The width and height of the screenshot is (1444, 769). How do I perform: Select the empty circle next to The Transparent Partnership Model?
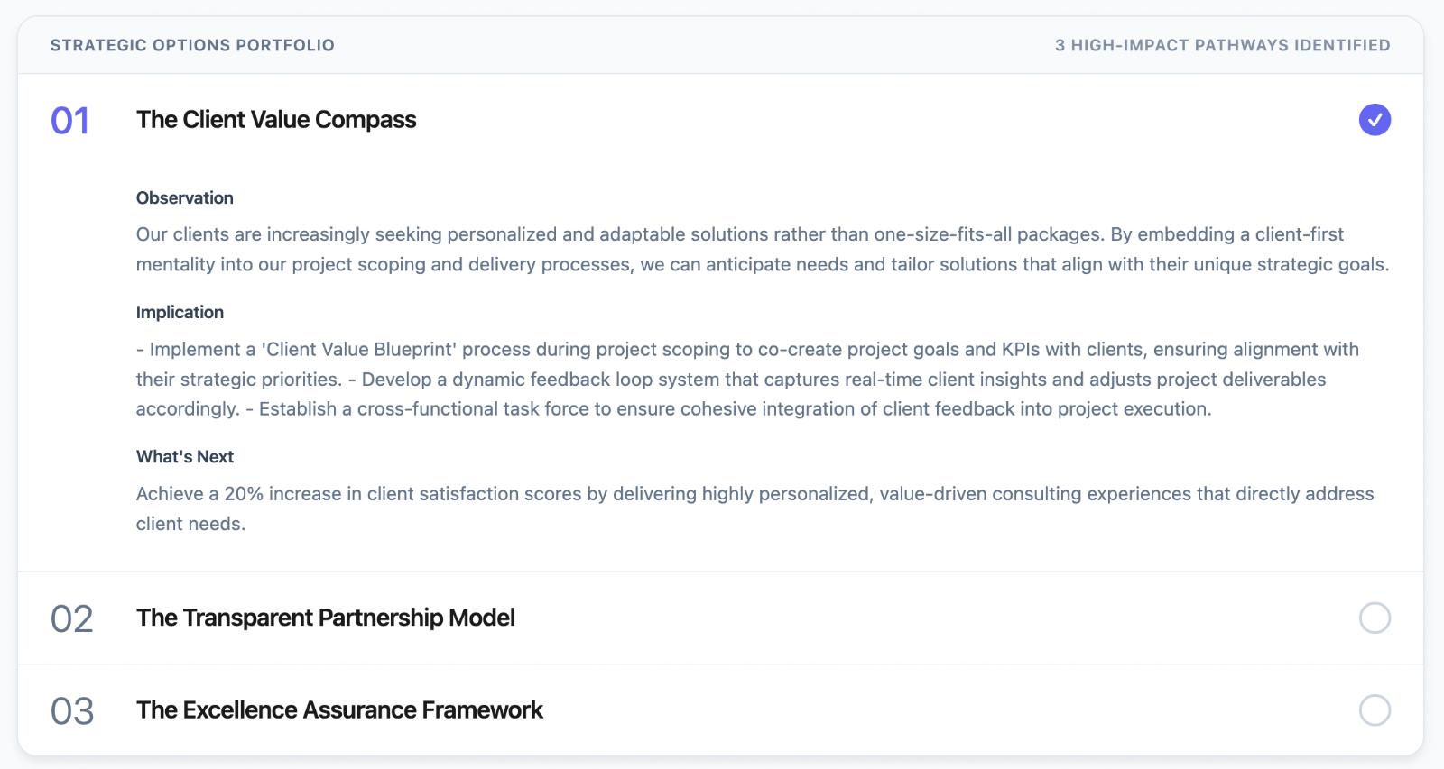click(1374, 618)
